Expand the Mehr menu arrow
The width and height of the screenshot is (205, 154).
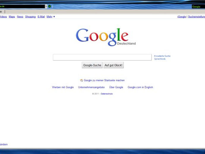(54, 17)
